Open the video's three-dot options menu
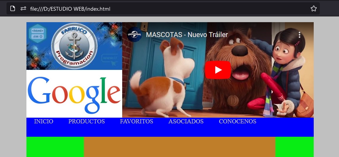The height and width of the screenshot is (157, 339). tap(300, 35)
